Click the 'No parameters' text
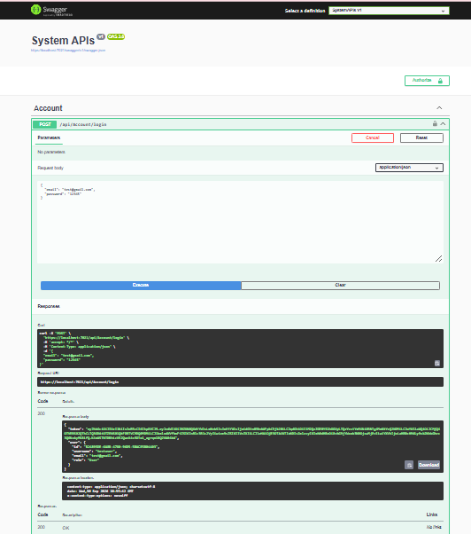Viewport: 471px width, 534px height. [x=51, y=152]
